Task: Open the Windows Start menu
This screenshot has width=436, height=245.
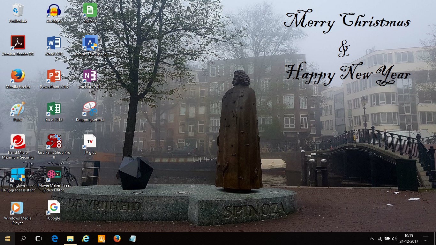Action: 8,239
